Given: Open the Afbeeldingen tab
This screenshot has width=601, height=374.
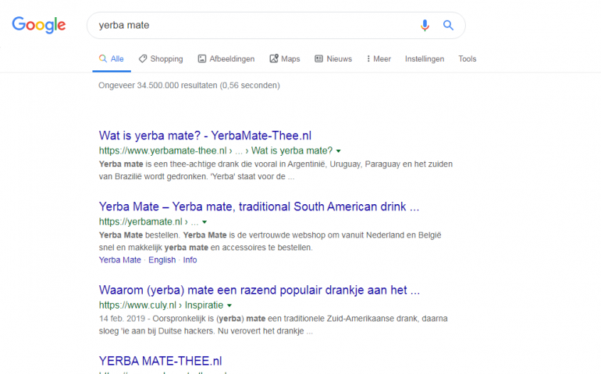Looking at the screenshot, I should pyautogui.click(x=226, y=59).
